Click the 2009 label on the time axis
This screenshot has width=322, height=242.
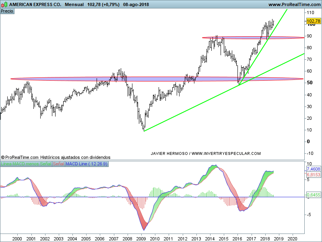(x=140, y=238)
